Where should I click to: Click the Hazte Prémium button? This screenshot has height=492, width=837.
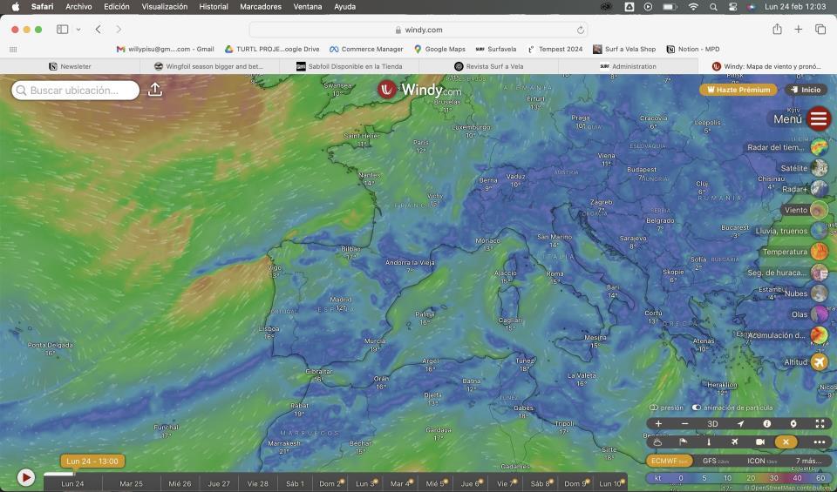point(738,90)
